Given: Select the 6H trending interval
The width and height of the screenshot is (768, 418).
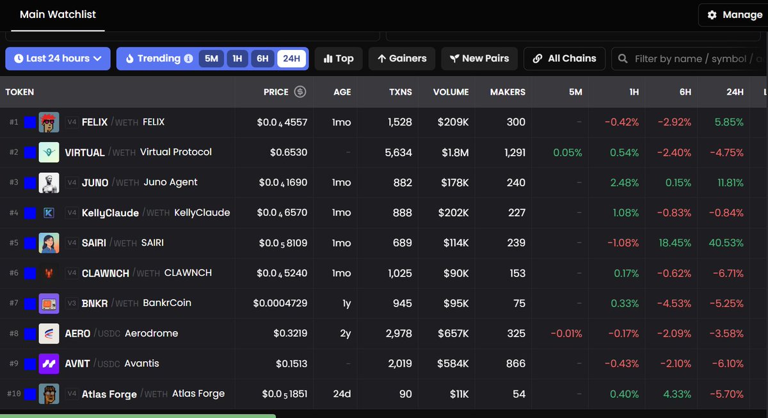Looking at the screenshot, I should pyautogui.click(x=262, y=59).
